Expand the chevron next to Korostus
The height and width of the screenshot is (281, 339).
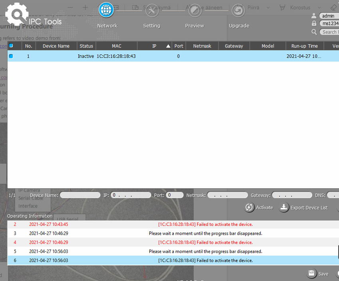click(319, 8)
